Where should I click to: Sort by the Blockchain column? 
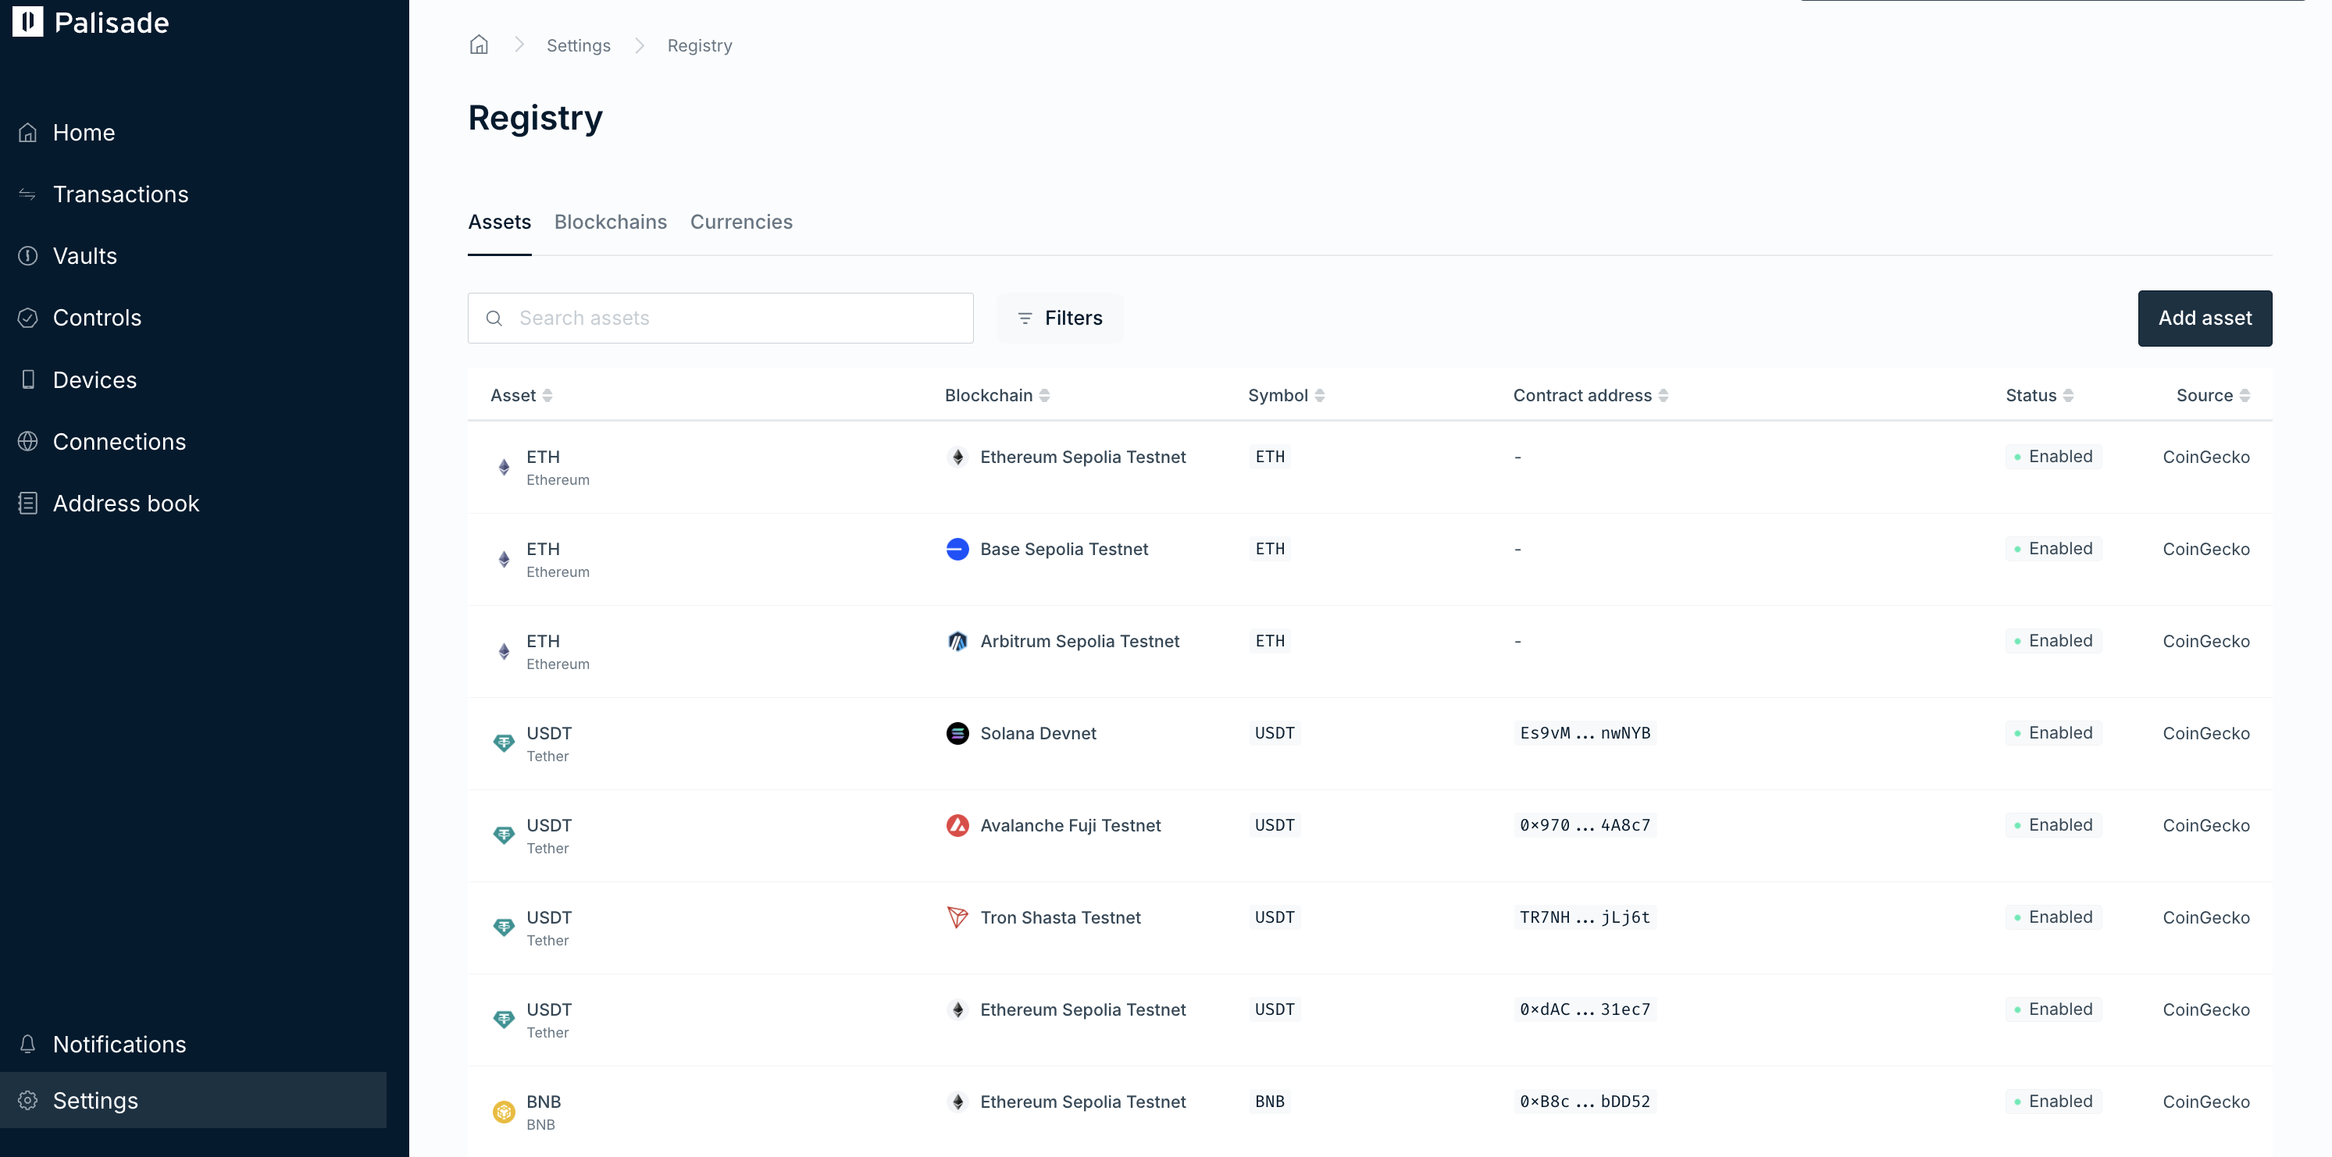[x=997, y=395]
